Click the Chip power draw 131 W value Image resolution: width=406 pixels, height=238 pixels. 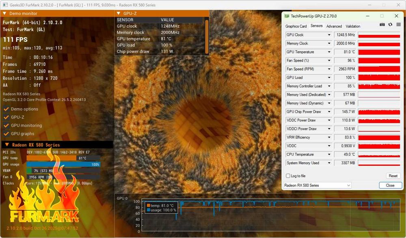(167, 51)
